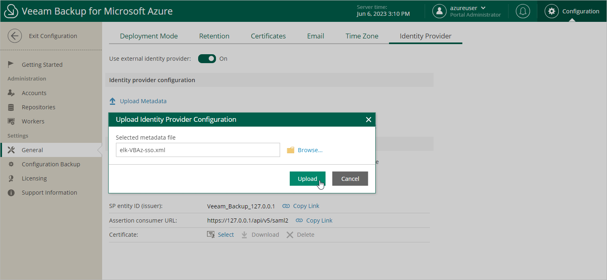Go to the Certificates tab
This screenshot has height=280, width=607.
tap(268, 36)
